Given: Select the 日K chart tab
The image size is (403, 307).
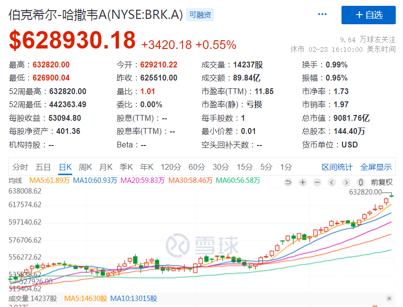Looking at the screenshot, I should [x=65, y=167].
